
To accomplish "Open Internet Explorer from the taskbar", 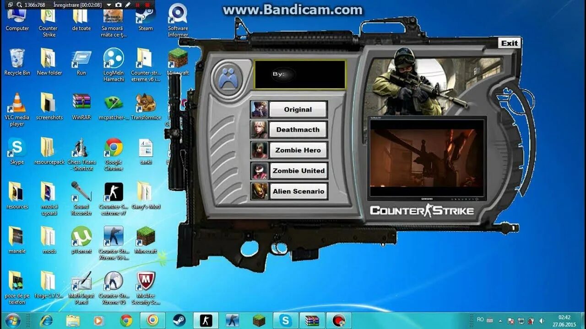I will point(46,320).
